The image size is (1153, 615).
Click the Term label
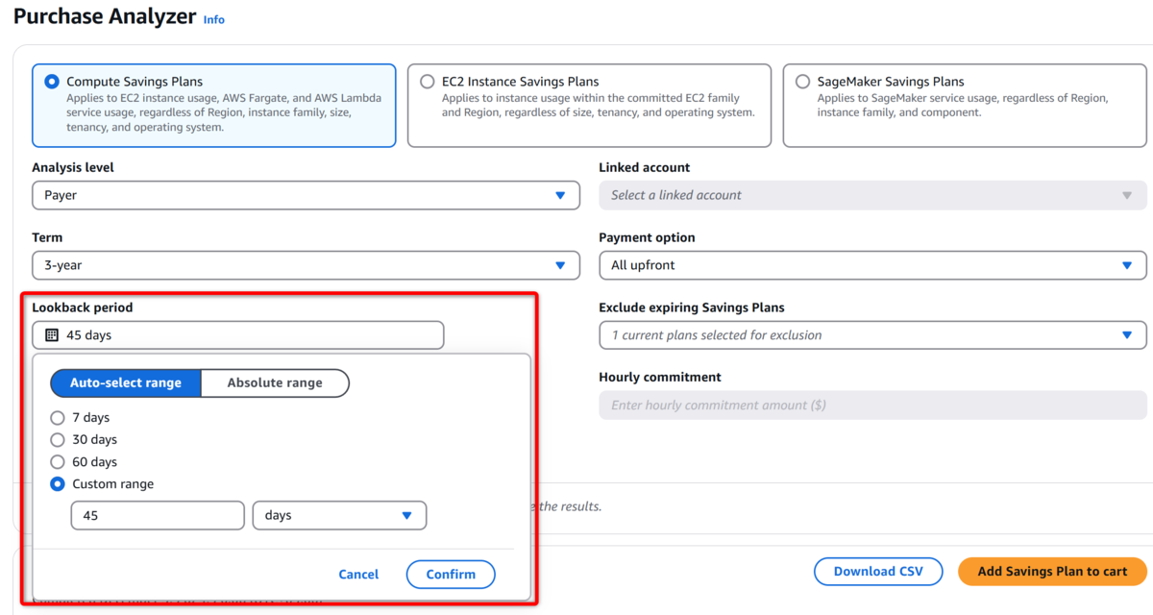[x=47, y=237]
